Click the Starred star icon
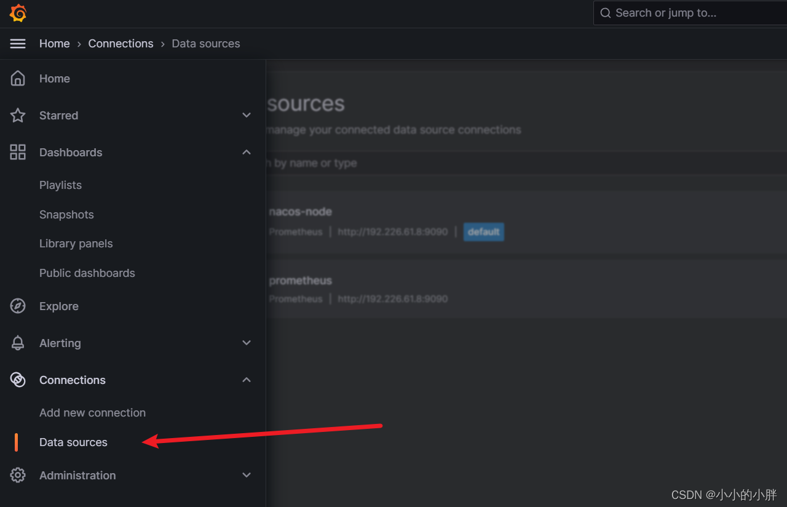Screen dimensions: 787x507 (x=18, y=116)
